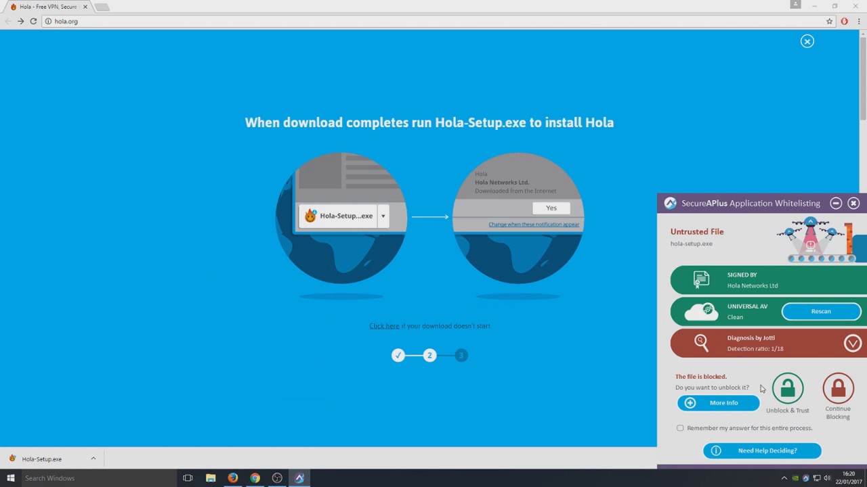Open the browser's three-dot menu
867x487 pixels.
tap(858, 21)
